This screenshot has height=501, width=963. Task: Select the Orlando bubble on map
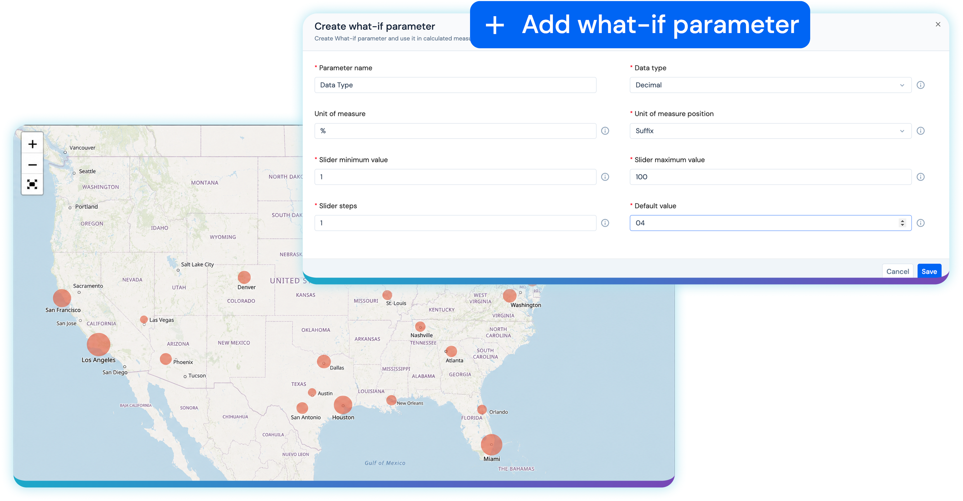pyautogui.click(x=482, y=410)
